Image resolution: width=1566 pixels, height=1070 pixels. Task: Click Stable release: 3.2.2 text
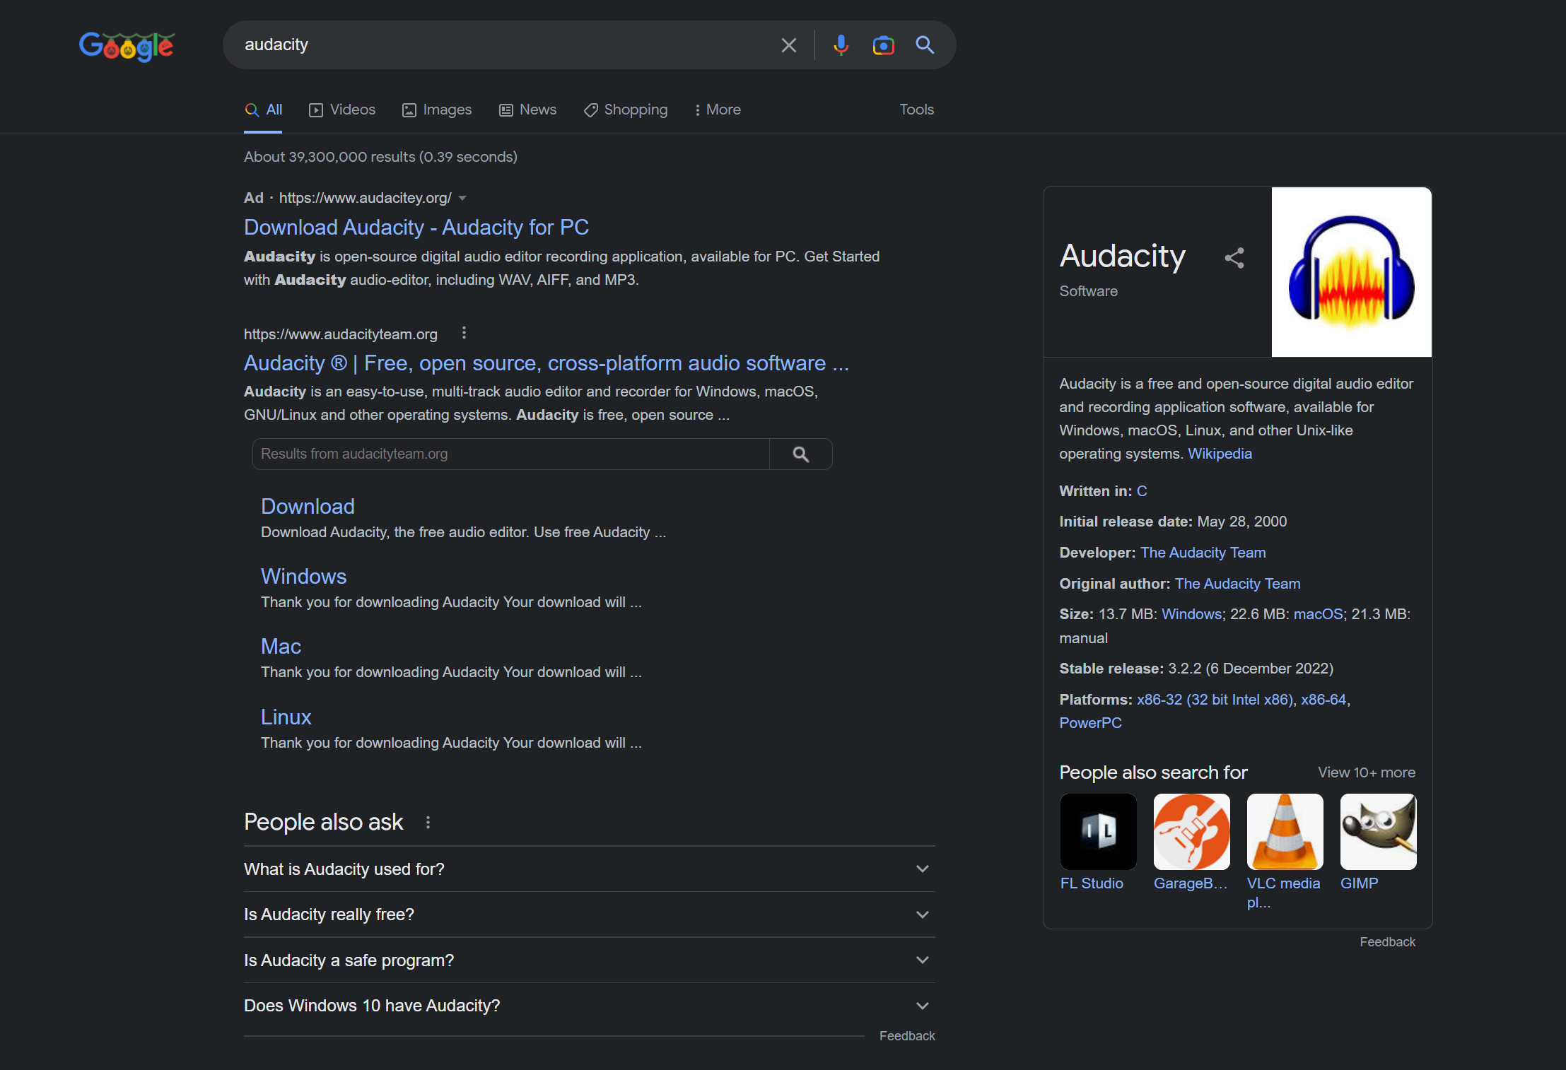coord(1196,669)
